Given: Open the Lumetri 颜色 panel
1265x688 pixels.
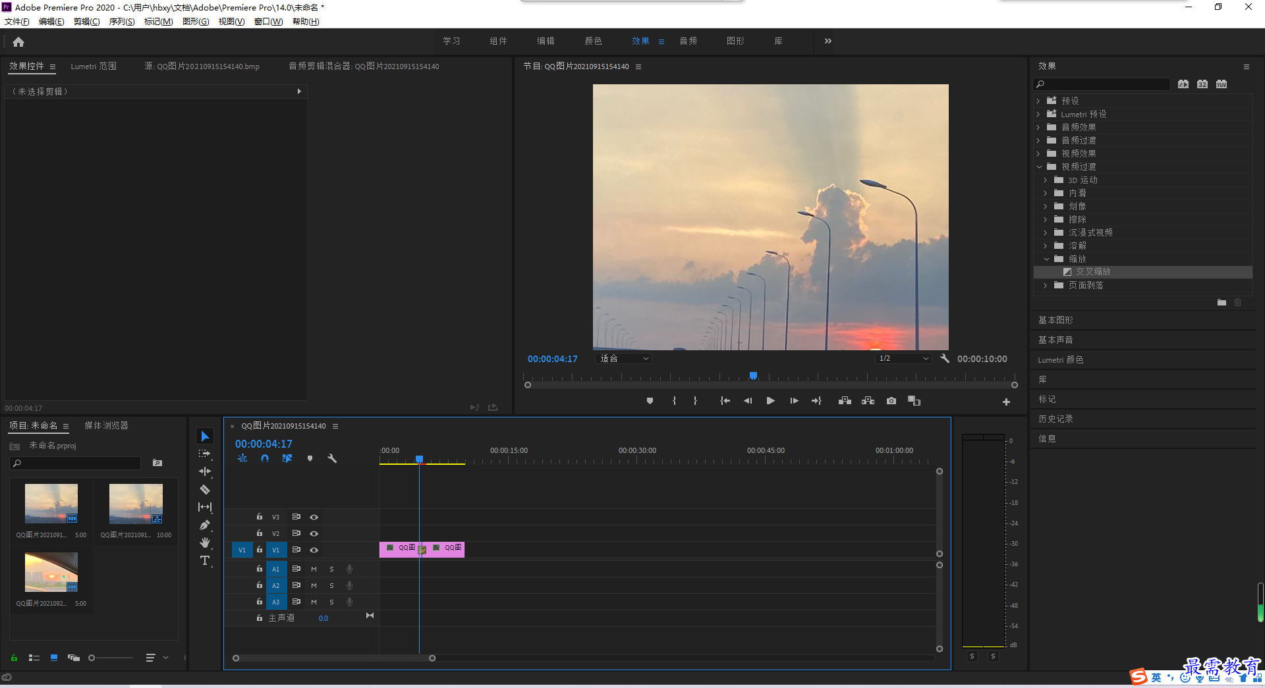Looking at the screenshot, I should coord(1060,359).
